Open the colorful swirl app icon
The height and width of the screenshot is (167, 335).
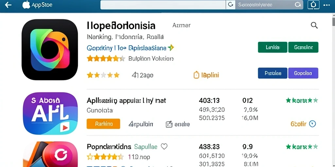click(50, 50)
